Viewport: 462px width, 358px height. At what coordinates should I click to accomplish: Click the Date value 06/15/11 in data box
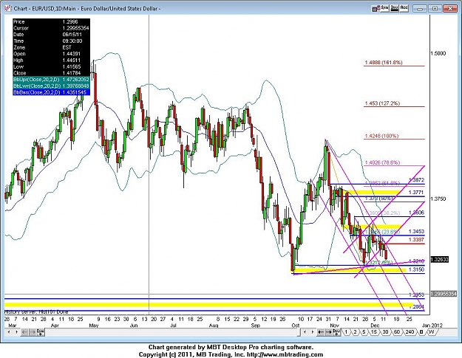72,35
